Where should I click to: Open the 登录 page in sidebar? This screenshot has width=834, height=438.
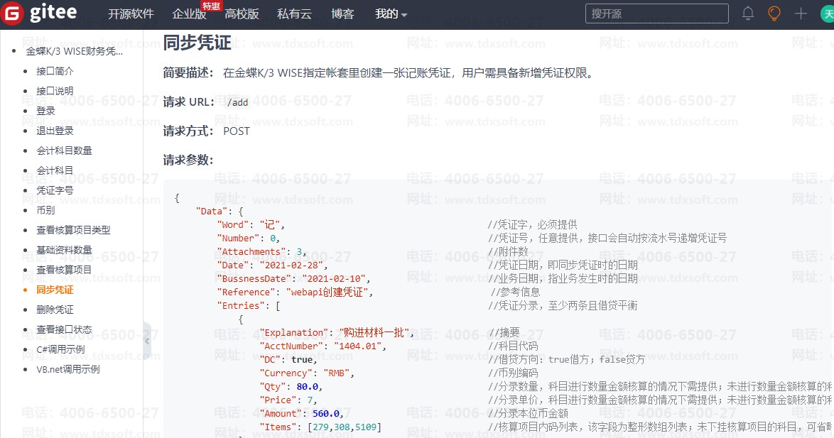click(x=45, y=111)
